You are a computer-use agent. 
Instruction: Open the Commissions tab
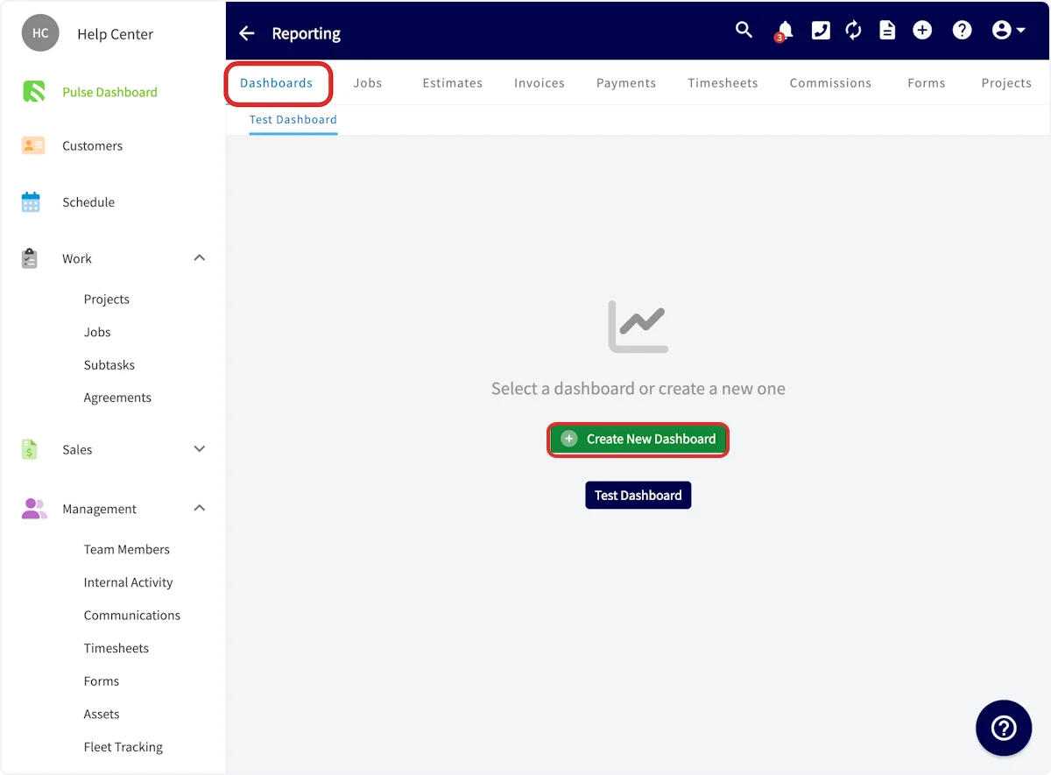(x=830, y=83)
